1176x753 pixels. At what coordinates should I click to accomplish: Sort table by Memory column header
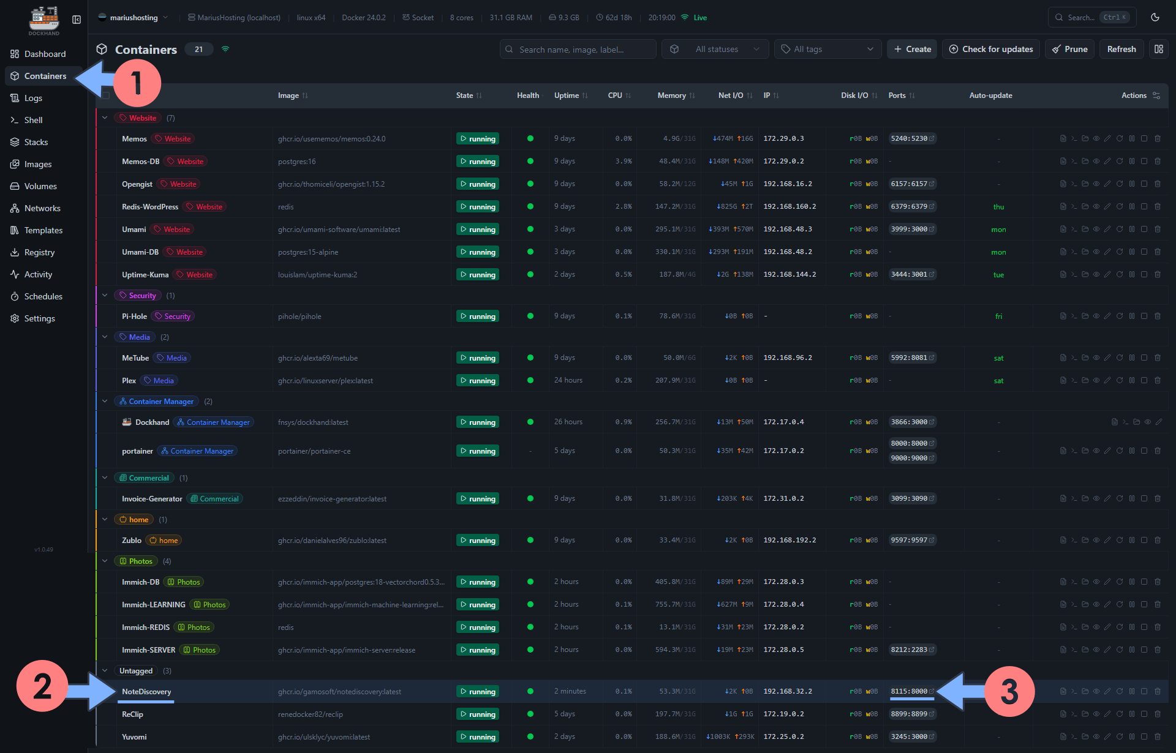[x=676, y=96]
